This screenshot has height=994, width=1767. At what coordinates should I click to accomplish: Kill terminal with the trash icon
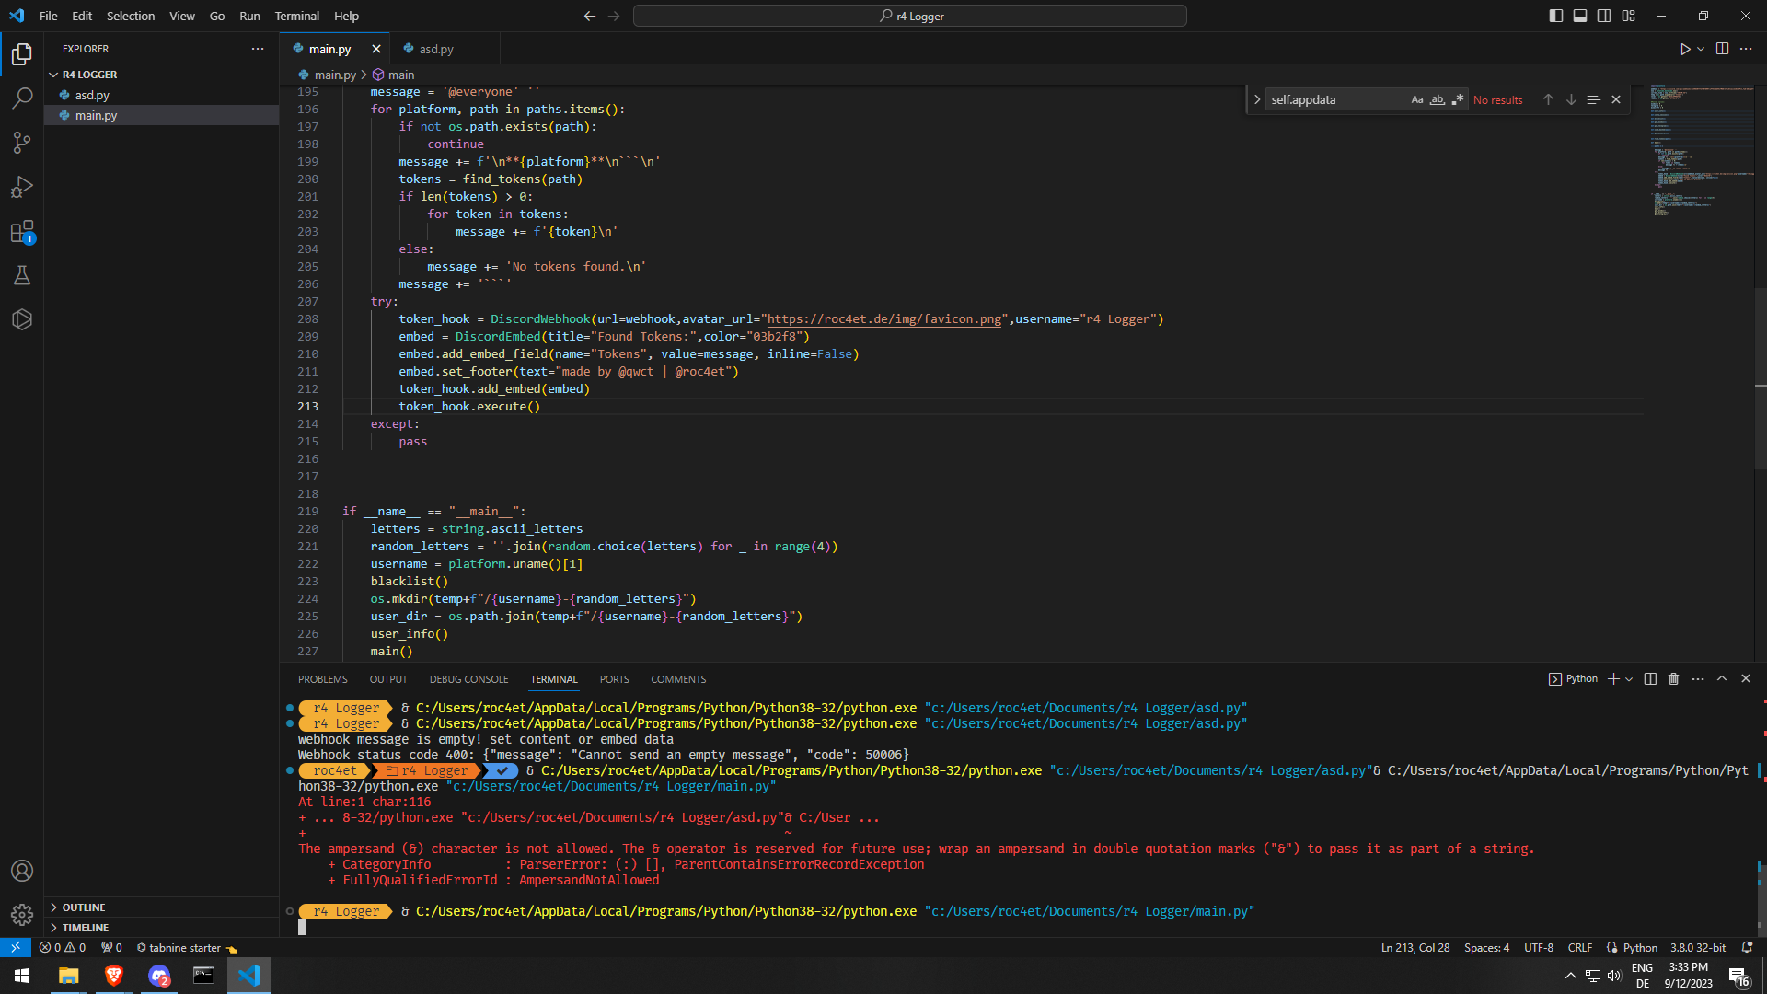pos(1673,679)
